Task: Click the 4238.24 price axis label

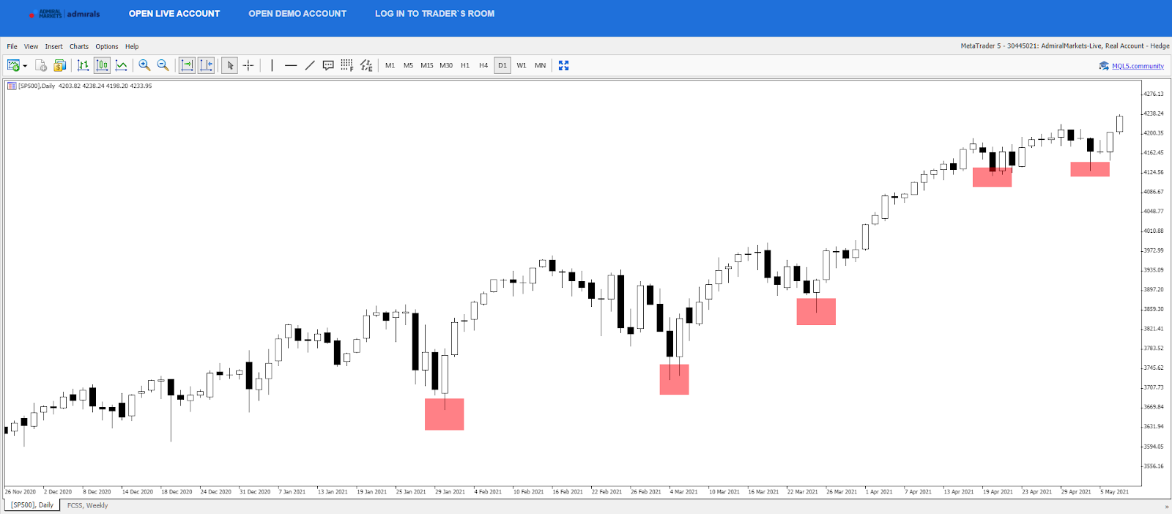Action: [x=1154, y=113]
